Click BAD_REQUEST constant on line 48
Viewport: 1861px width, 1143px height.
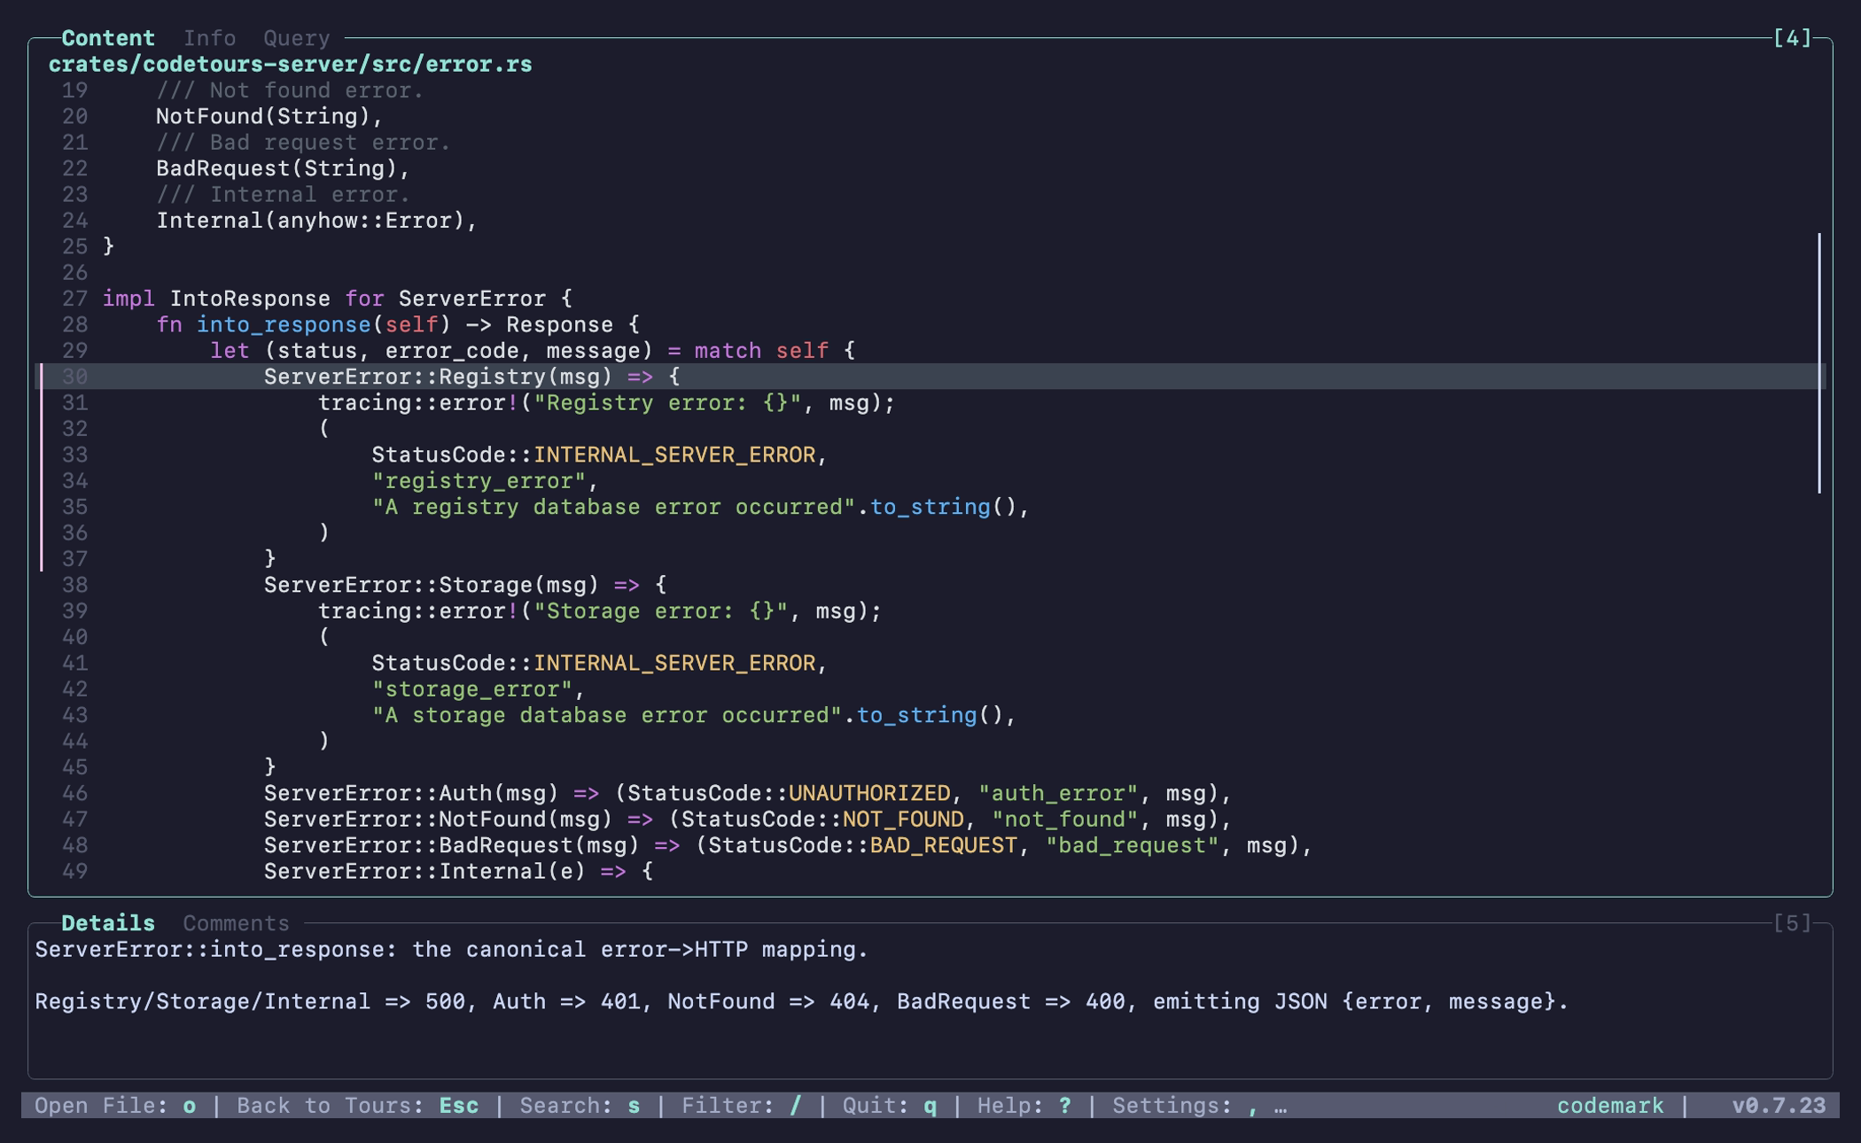[x=943, y=846]
